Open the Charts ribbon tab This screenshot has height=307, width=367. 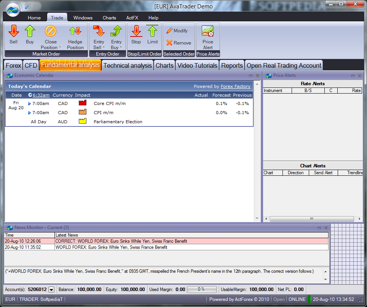(109, 18)
